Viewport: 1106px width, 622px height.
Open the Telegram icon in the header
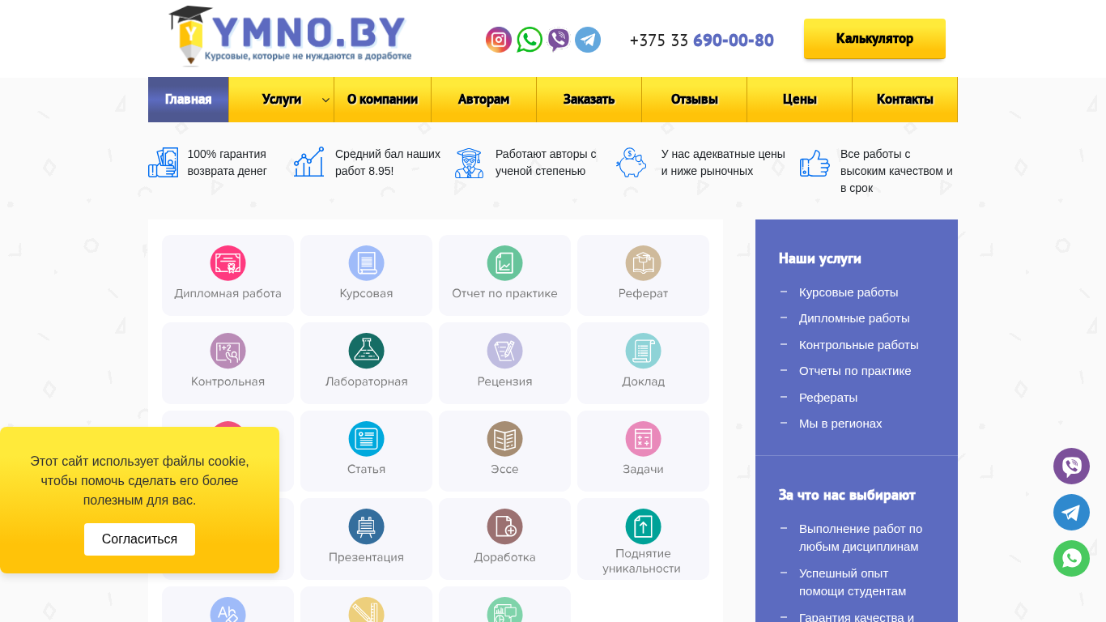[x=588, y=40]
